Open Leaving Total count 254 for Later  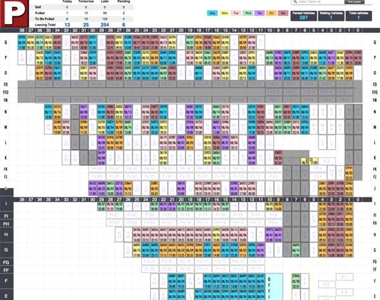pos(105,25)
